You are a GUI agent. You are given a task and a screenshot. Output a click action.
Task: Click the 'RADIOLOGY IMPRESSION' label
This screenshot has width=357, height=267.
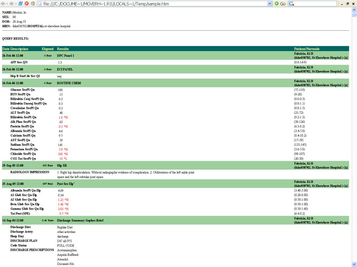(30, 172)
